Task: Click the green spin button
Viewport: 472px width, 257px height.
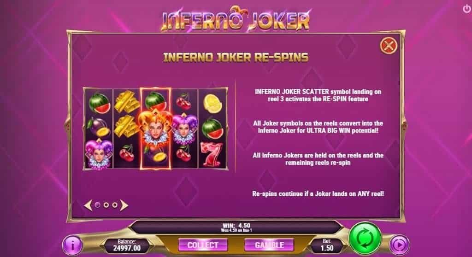Action: coord(365,239)
